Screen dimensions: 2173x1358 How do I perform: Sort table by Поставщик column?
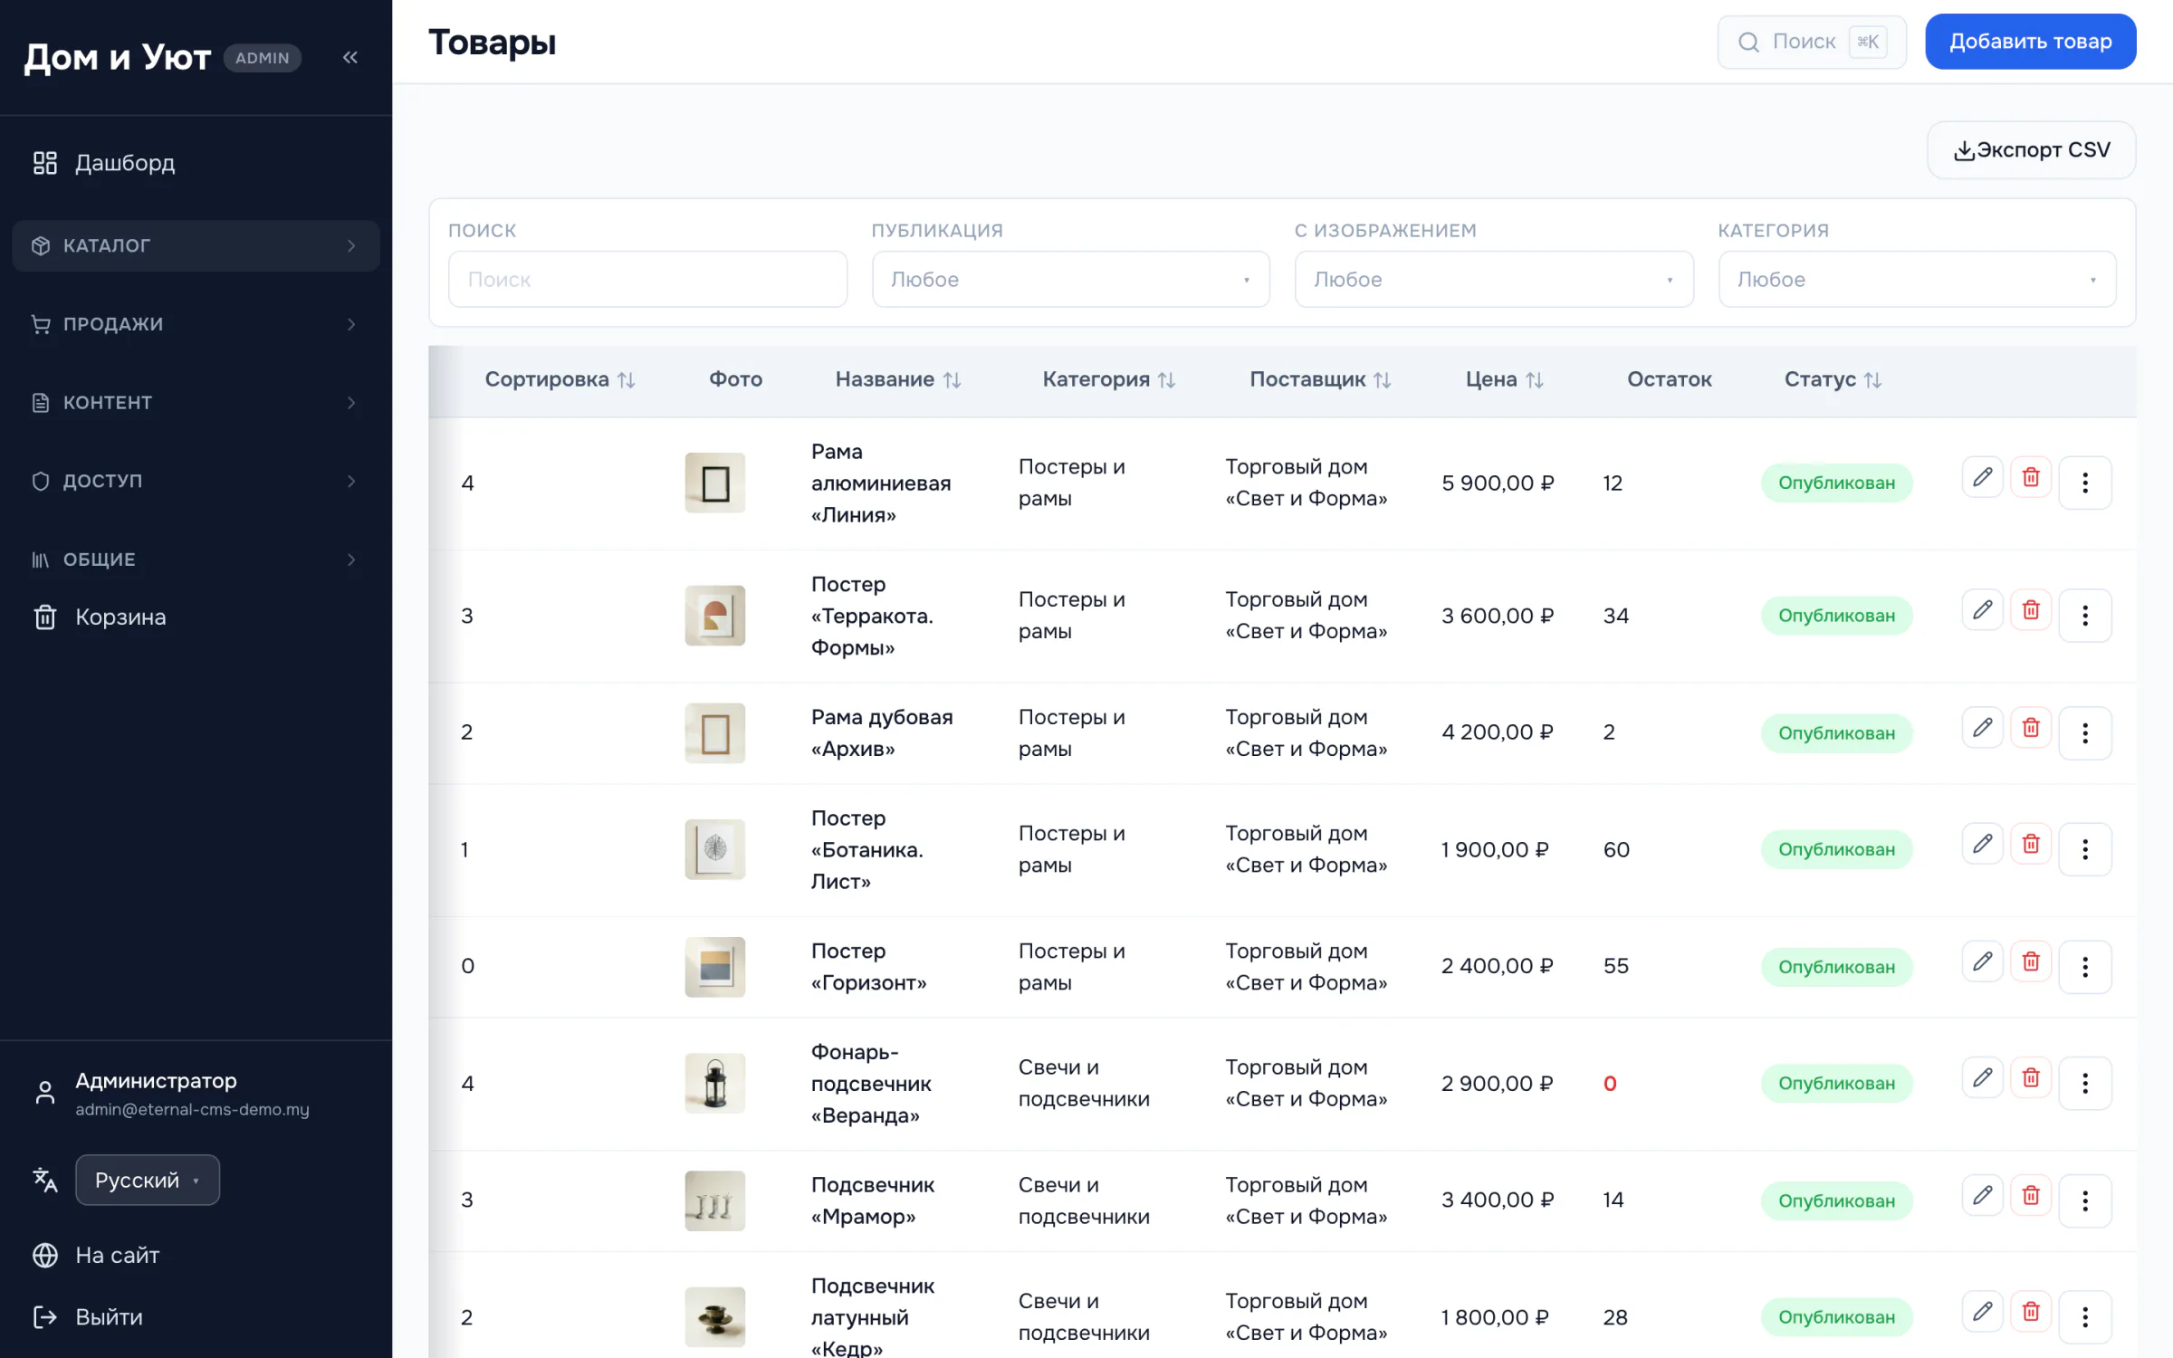(x=1320, y=379)
